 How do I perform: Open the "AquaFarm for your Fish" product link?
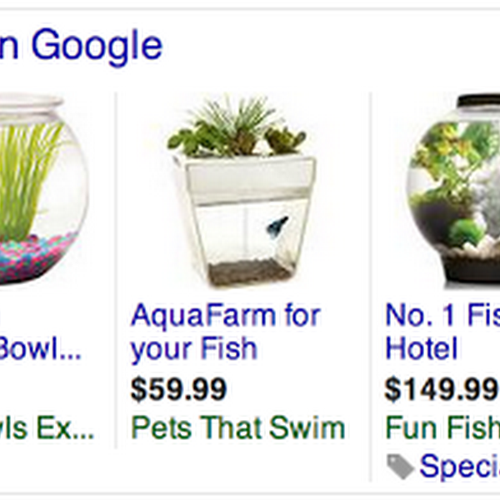[225, 332]
